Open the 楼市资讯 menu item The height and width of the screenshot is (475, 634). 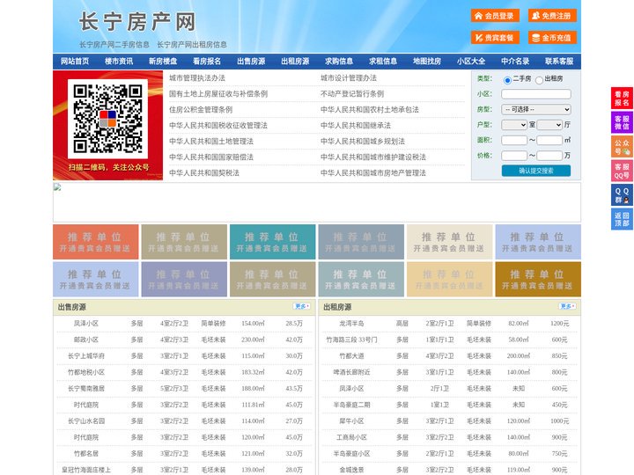click(x=119, y=62)
